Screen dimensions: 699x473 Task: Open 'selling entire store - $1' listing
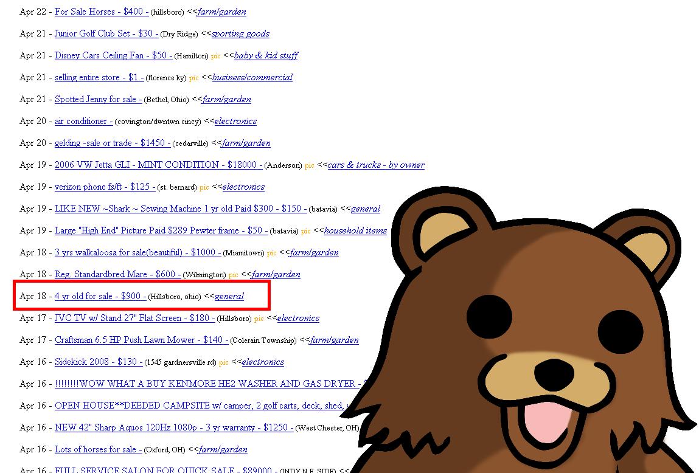[x=99, y=77]
